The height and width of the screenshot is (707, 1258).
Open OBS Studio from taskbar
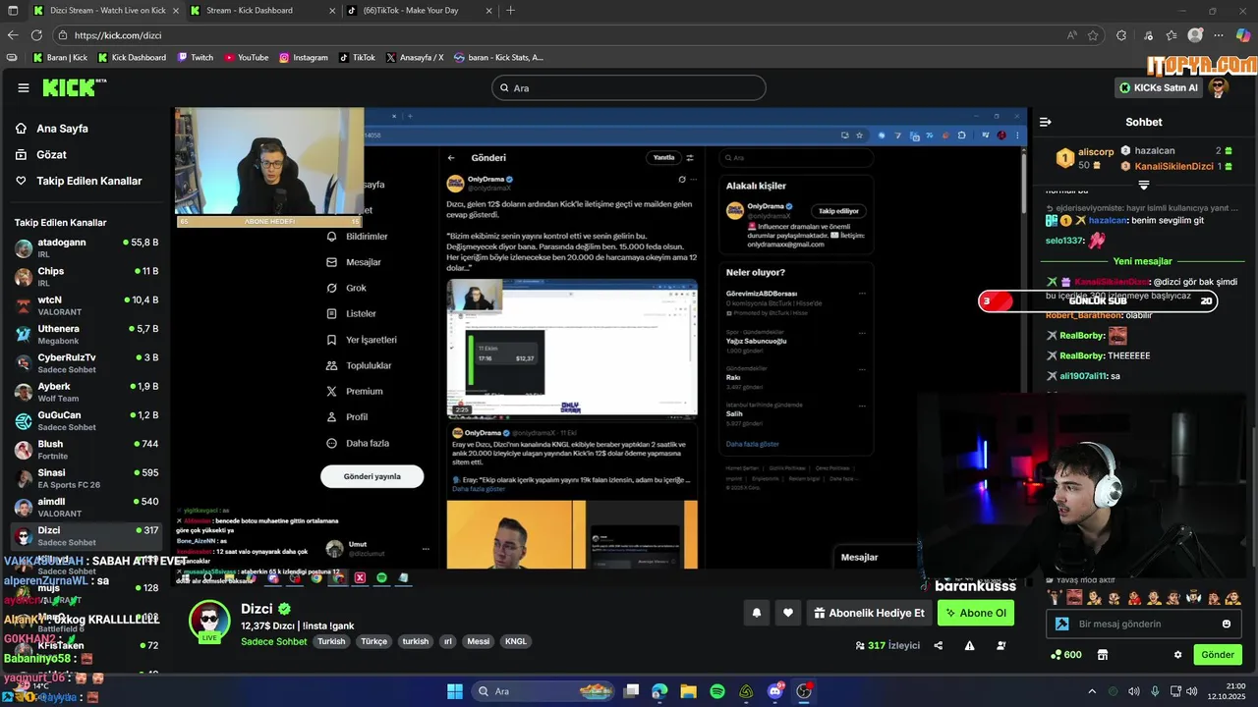tap(804, 691)
